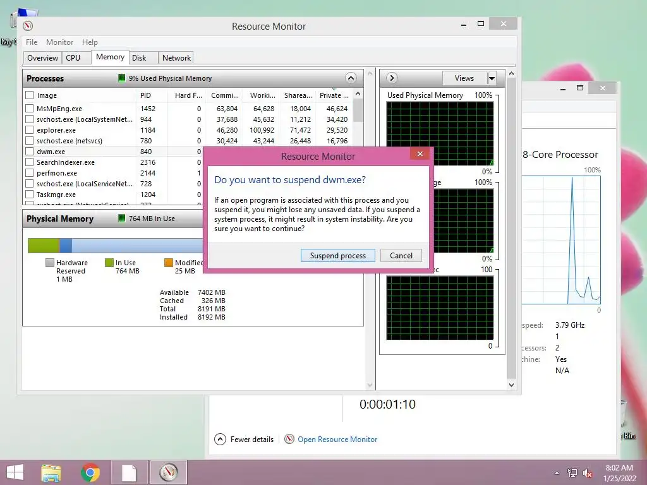647x485 pixels.
Task: Click the Views button
Action: 464,78
